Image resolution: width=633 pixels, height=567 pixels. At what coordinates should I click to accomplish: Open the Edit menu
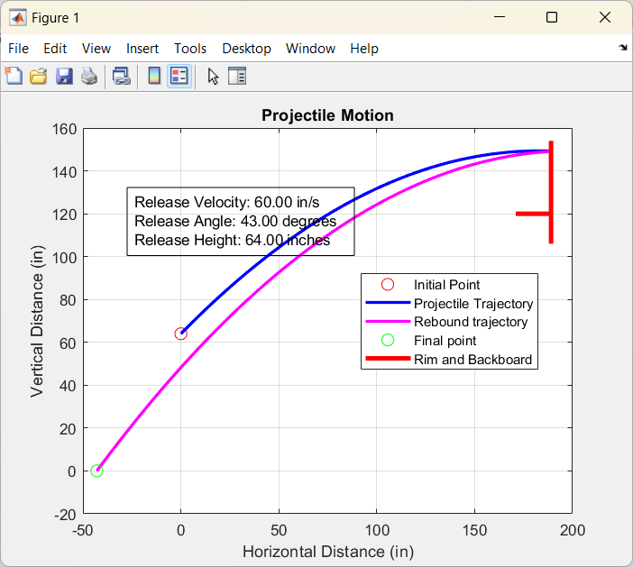55,49
